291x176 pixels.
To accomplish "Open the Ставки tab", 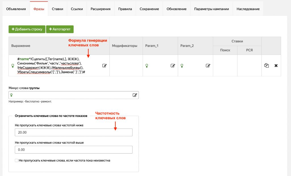I will point(57,9).
